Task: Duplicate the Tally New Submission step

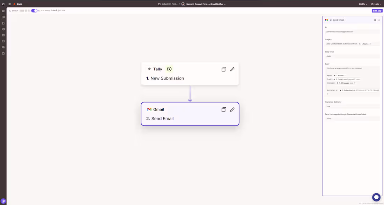Action: pyautogui.click(x=224, y=69)
